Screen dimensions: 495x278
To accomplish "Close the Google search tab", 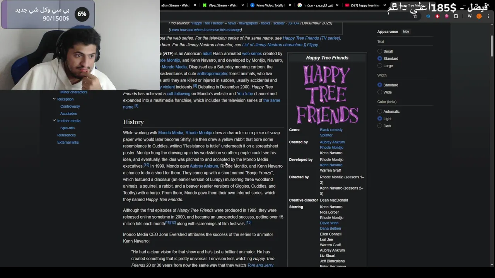I will 337,5.
